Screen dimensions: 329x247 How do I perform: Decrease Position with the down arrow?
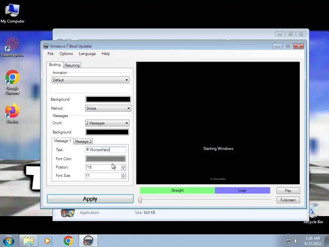pos(123,169)
